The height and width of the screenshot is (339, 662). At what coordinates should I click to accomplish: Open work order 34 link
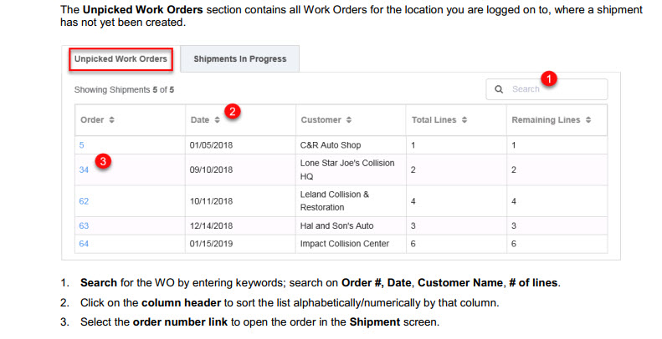click(x=84, y=169)
